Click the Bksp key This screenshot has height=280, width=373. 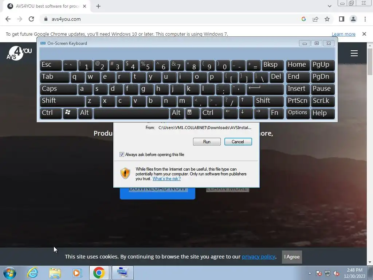coord(272,66)
